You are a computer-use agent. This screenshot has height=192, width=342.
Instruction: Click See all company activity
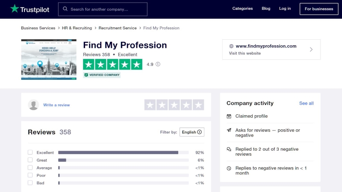[x=306, y=103]
